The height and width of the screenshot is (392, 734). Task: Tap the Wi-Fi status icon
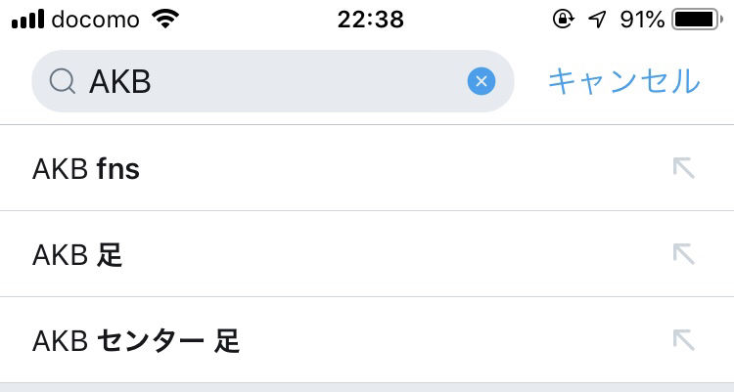167,20
